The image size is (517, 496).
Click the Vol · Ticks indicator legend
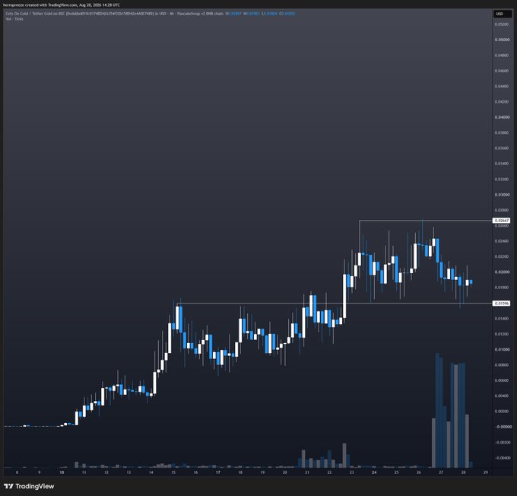click(x=14, y=19)
